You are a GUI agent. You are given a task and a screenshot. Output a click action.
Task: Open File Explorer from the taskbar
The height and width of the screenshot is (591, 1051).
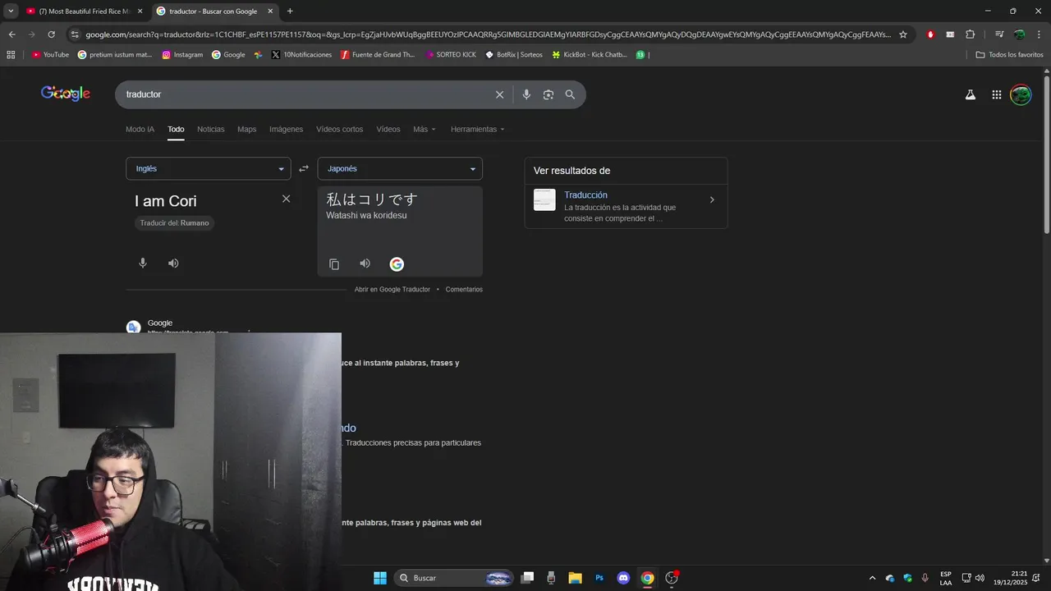pyautogui.click(x=575, y=578)
